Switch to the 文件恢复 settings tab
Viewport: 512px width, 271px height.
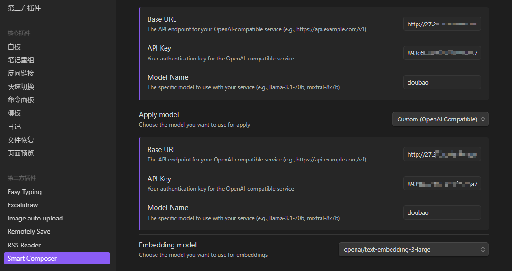click(21, 140)
